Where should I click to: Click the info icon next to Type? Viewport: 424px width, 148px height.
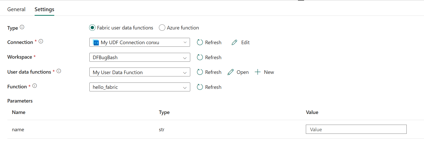point(22,27)
